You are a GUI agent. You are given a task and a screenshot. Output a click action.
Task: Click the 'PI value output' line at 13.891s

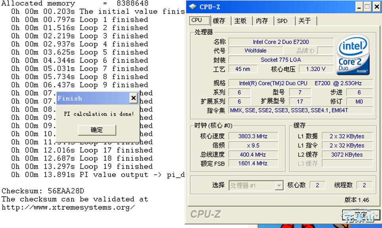[x=98, y=175]
